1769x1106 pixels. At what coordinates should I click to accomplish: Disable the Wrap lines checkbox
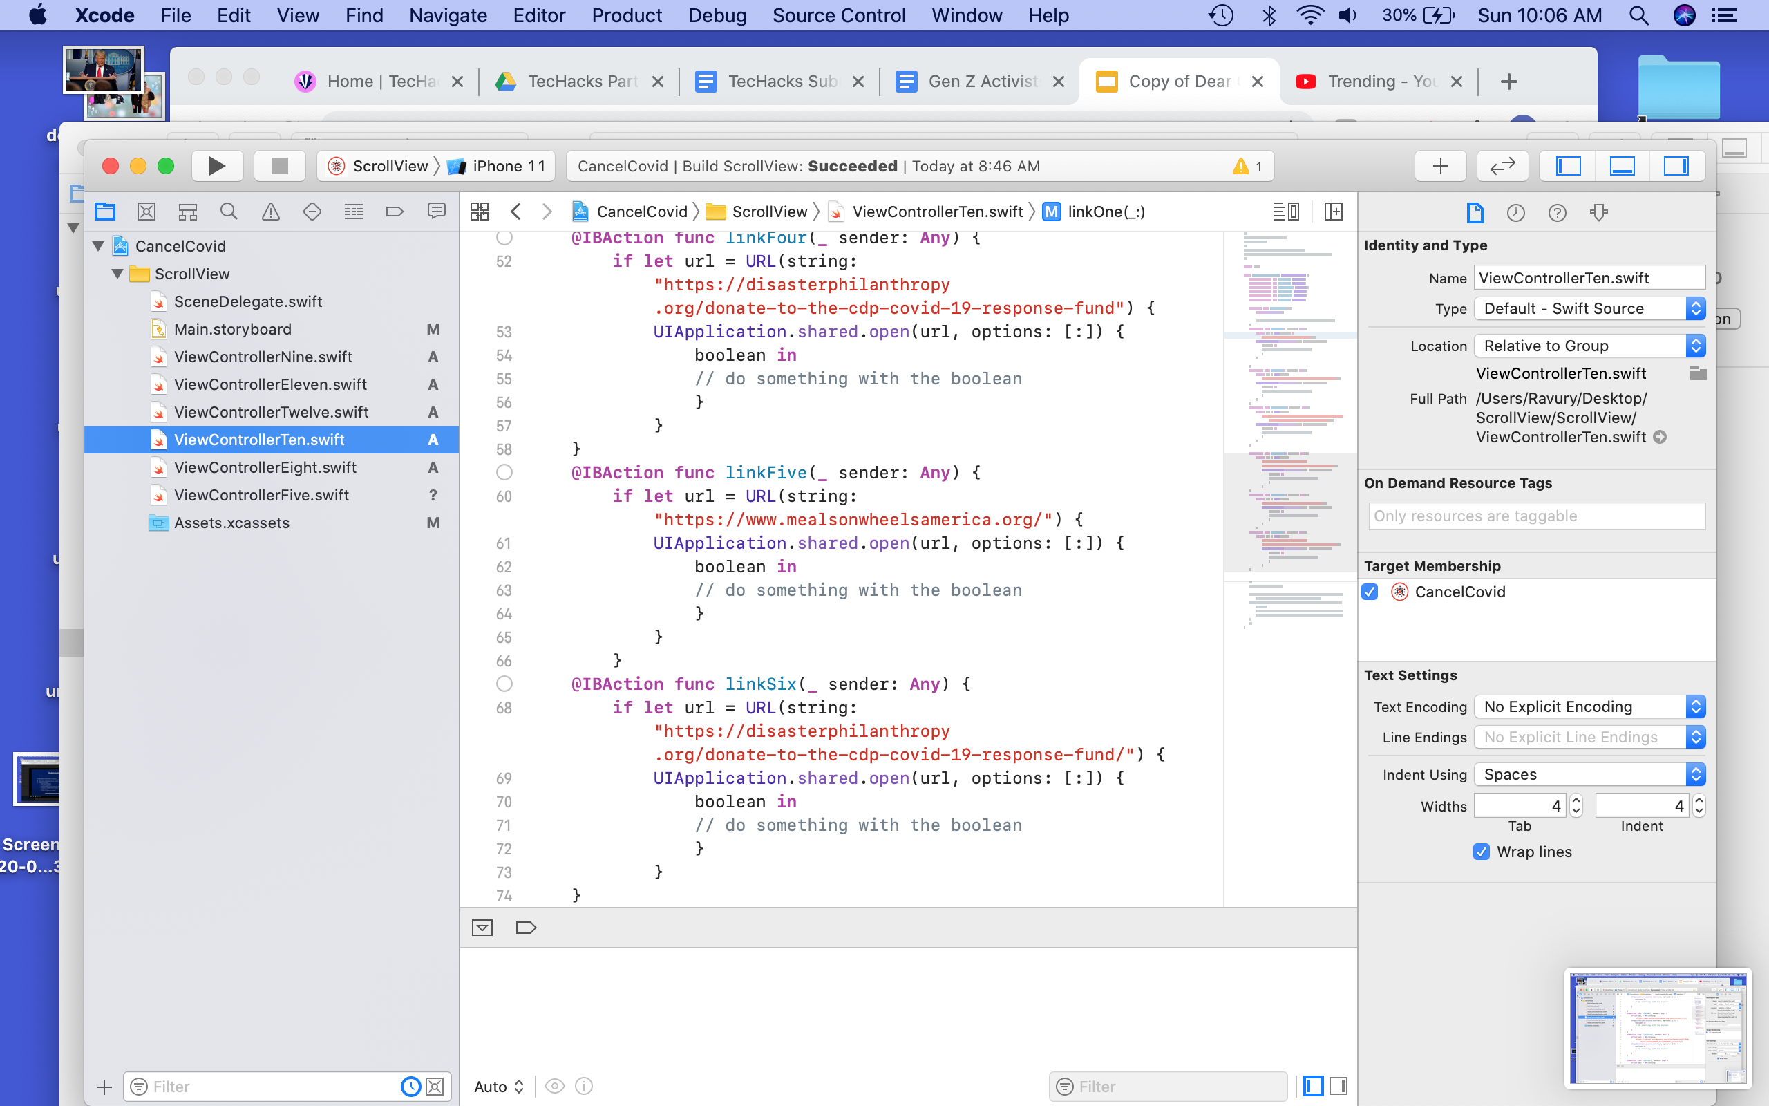1481,852
